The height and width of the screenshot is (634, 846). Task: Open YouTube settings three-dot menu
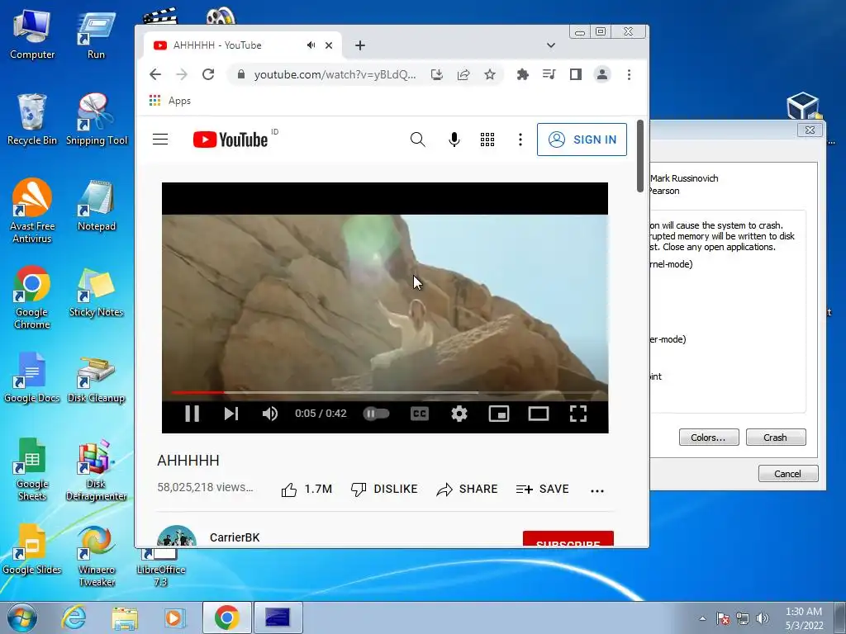[520, 140]
